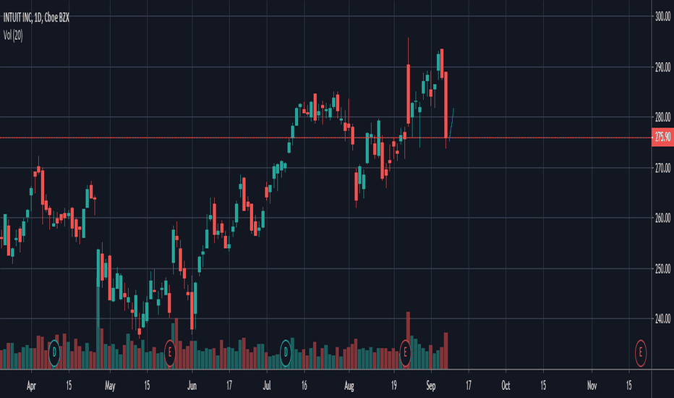Click the 16 date label after Jul

coord(304,386)
